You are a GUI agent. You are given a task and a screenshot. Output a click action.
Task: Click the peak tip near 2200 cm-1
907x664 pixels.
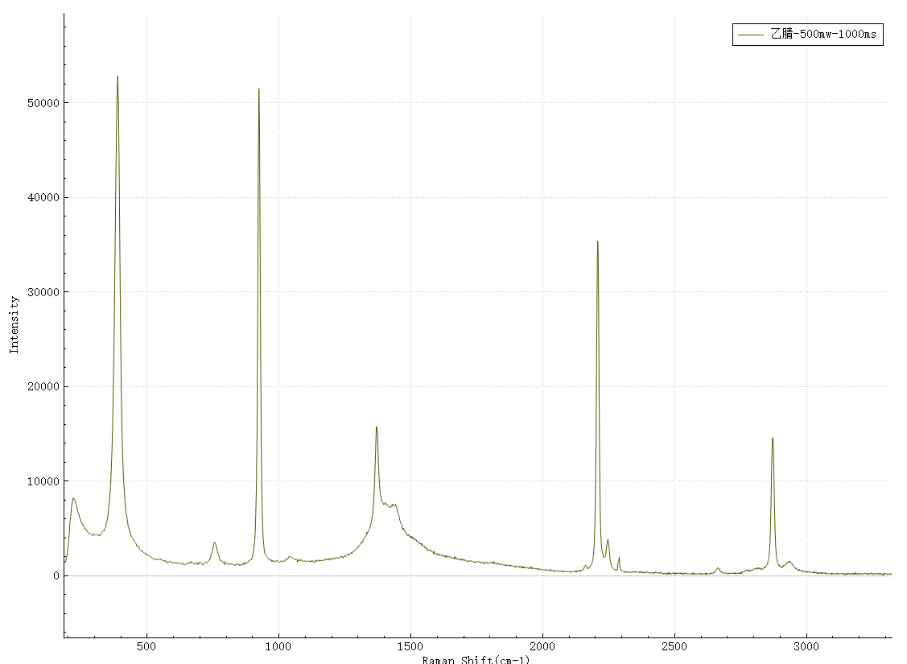[x=597, y=242]
